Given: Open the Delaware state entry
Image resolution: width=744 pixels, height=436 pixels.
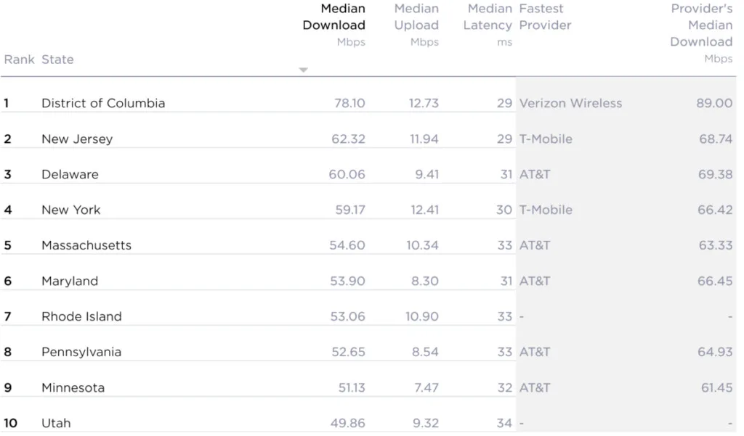Looking at the screenshot, I should [x=70, y=174].
